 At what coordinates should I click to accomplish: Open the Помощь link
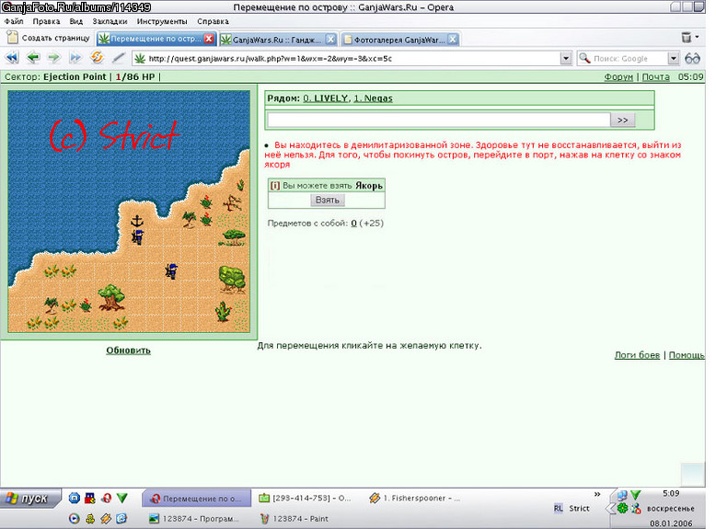[x=687, y=354]
